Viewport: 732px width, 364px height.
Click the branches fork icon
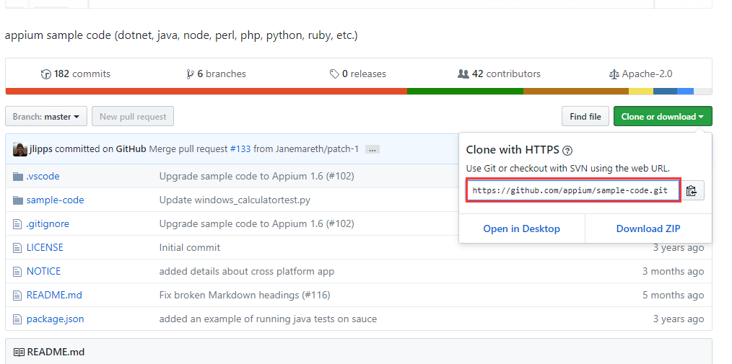[x=190, y=74]
